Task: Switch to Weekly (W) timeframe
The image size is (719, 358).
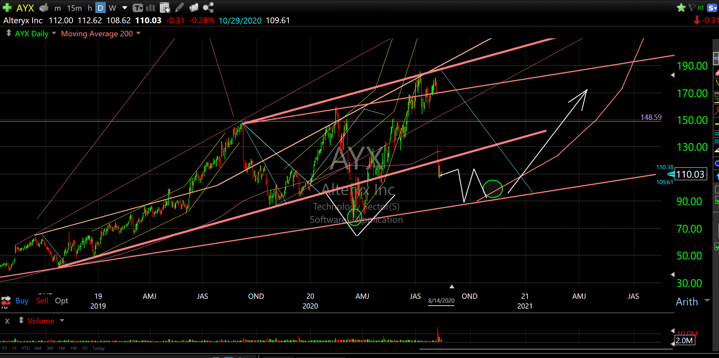Action: coord(112,8)
